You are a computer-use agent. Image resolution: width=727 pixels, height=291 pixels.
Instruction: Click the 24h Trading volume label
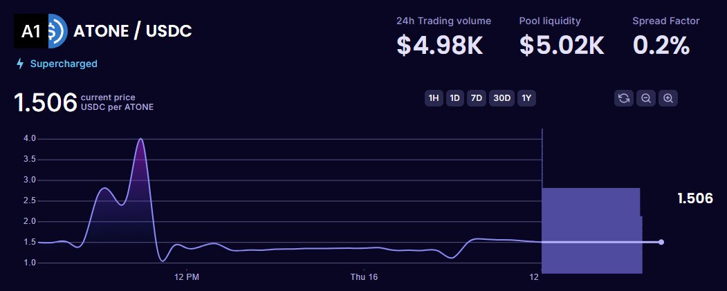(x=443, y=21)
